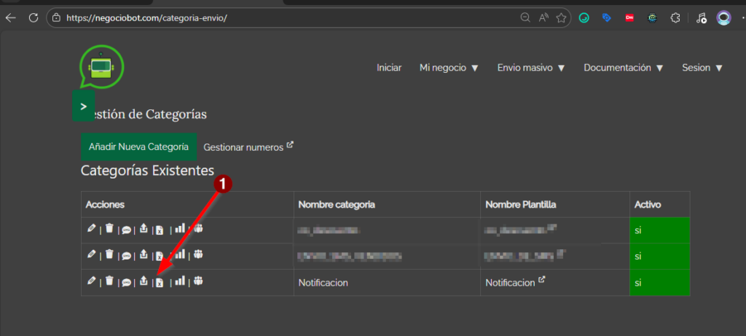Add page to favorites with star icon
This screenshot has height=336, width=746.
pos(561,17)
